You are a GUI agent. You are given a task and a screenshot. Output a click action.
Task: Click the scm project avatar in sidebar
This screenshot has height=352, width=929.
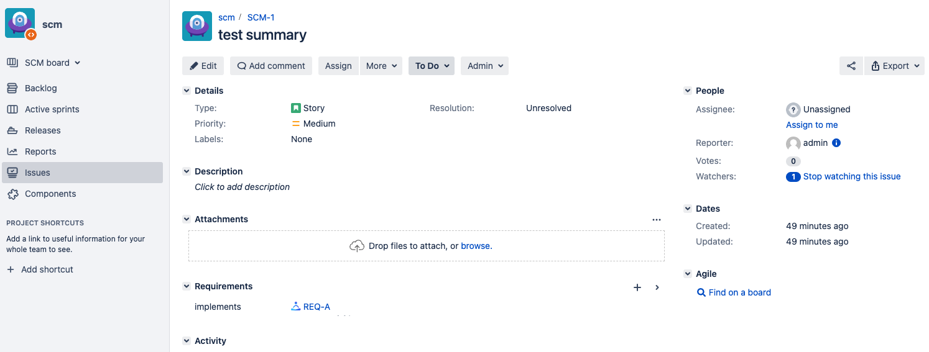coord(21,24)
